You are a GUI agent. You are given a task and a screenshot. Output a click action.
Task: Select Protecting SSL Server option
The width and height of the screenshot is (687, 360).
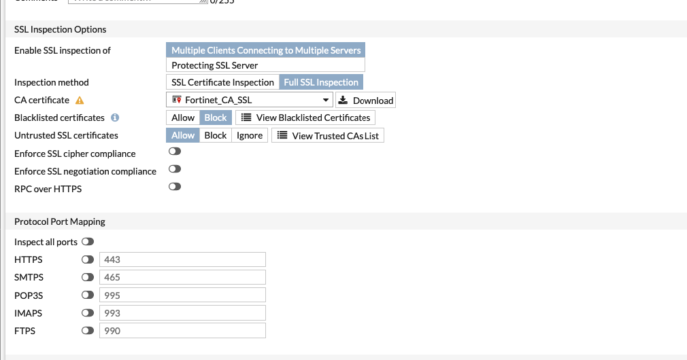265,65
